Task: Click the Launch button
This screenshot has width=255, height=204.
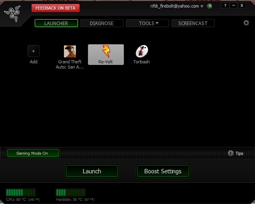Action: pyautogui.click(x=92, y=171)
